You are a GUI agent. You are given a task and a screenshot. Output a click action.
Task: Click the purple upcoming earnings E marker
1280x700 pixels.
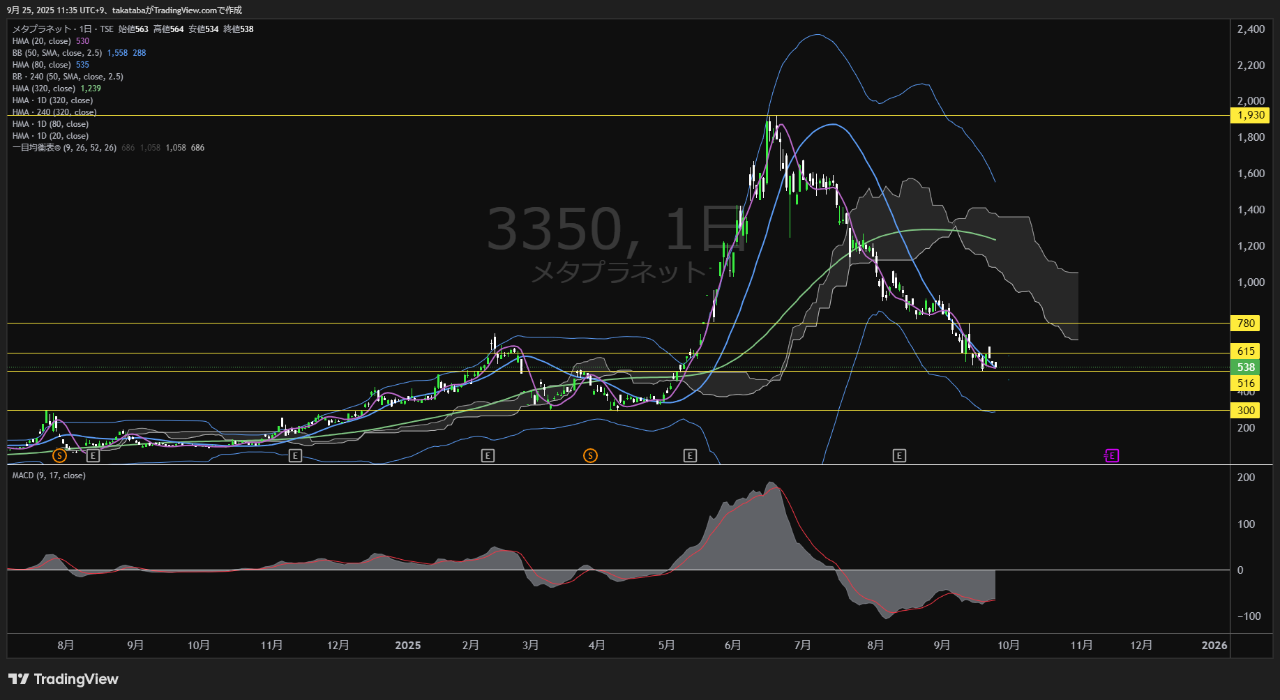point(1112,456)
